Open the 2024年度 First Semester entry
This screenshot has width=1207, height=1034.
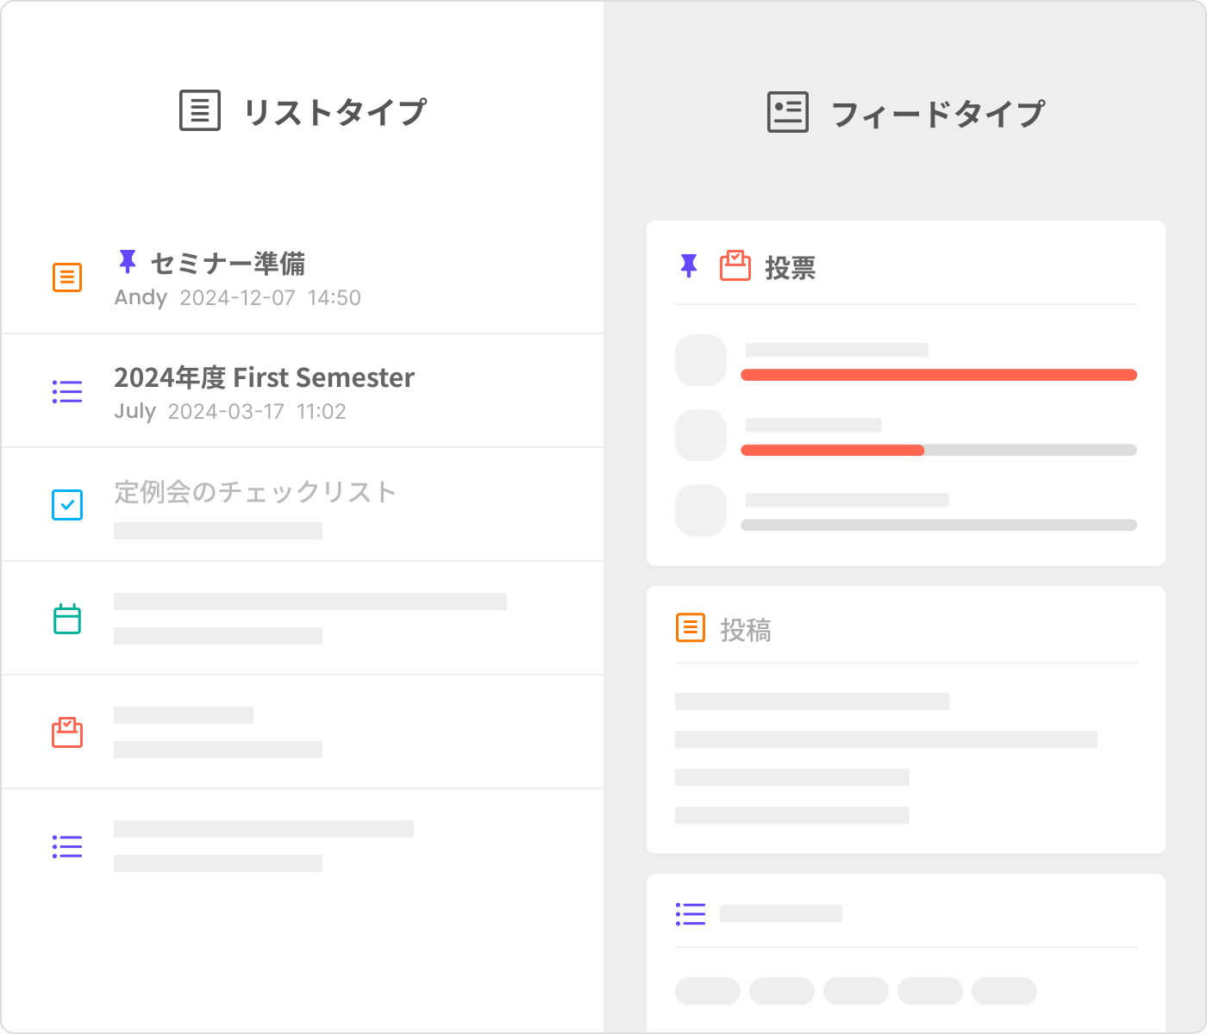coord(264,377)
